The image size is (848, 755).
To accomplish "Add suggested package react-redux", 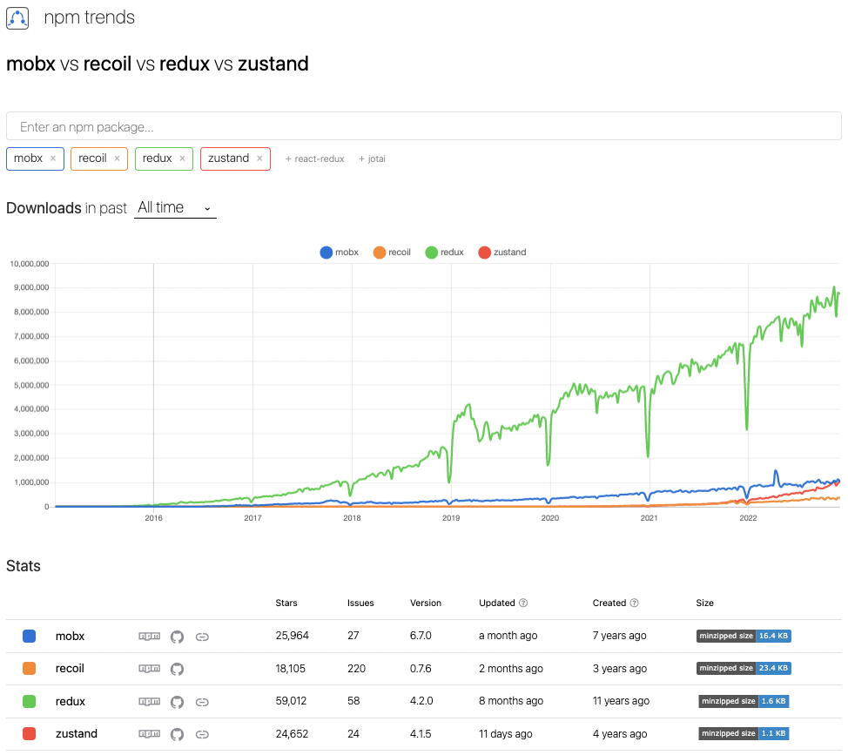I will [315, 159].
